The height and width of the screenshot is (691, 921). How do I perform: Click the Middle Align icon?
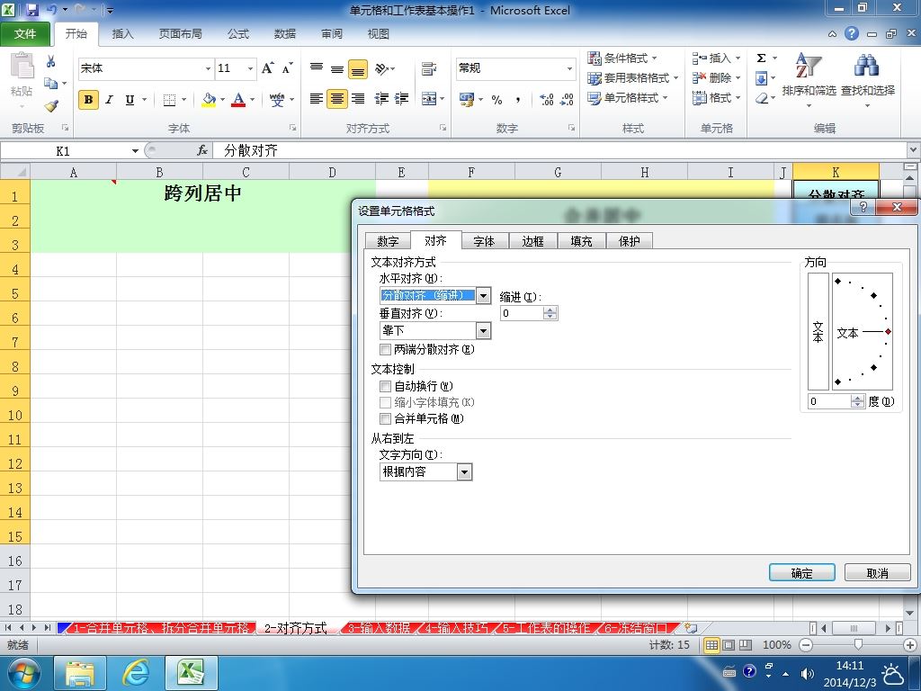tap(337, 68)
